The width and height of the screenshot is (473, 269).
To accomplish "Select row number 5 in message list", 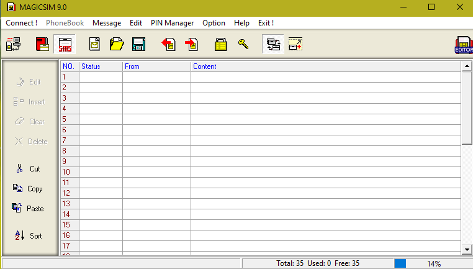I will (x=70, y=119).
